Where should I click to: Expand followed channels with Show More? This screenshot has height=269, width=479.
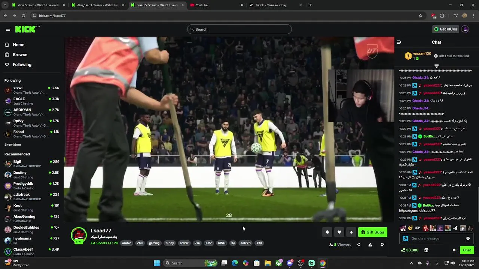coord(13,145)
